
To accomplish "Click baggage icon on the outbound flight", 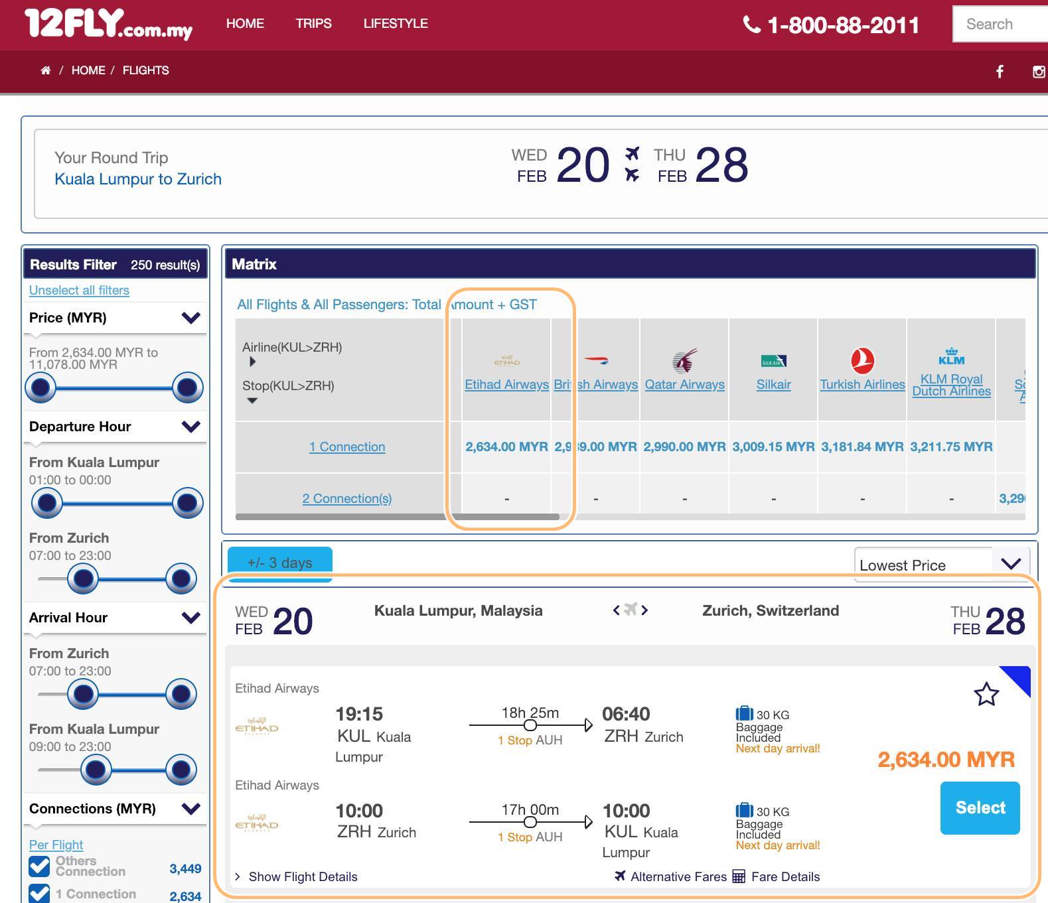I will tap(744, 713).
